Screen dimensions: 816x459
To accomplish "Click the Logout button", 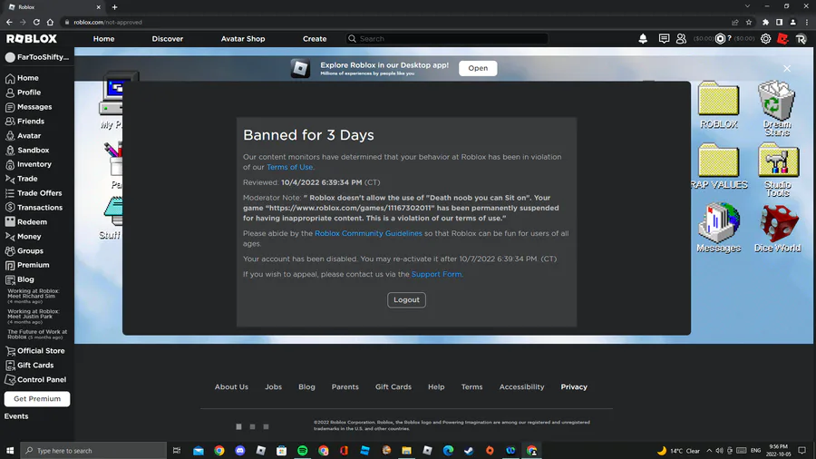I will 406,299.
